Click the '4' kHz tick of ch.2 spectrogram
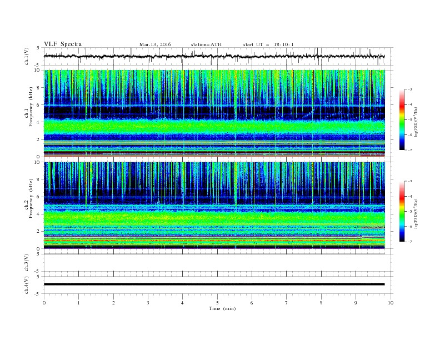The height and width of the screenshot is (340, 440). [38, 214]
